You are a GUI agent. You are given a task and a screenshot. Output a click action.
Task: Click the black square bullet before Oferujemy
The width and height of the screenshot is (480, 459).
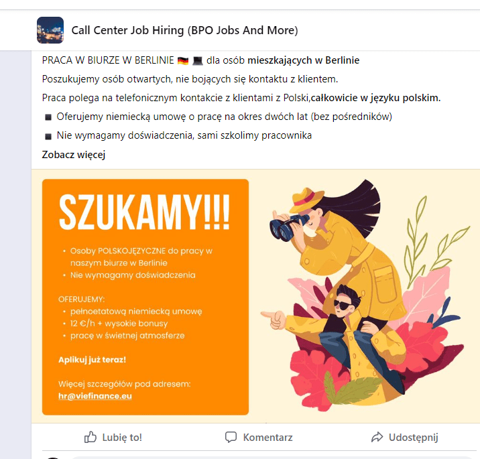click(x=48, y=117)
